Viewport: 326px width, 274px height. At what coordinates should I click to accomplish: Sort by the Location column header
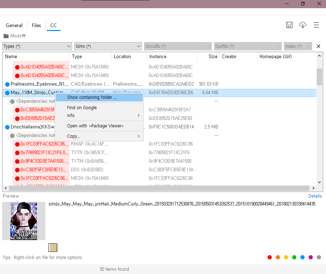coord(129,56)
